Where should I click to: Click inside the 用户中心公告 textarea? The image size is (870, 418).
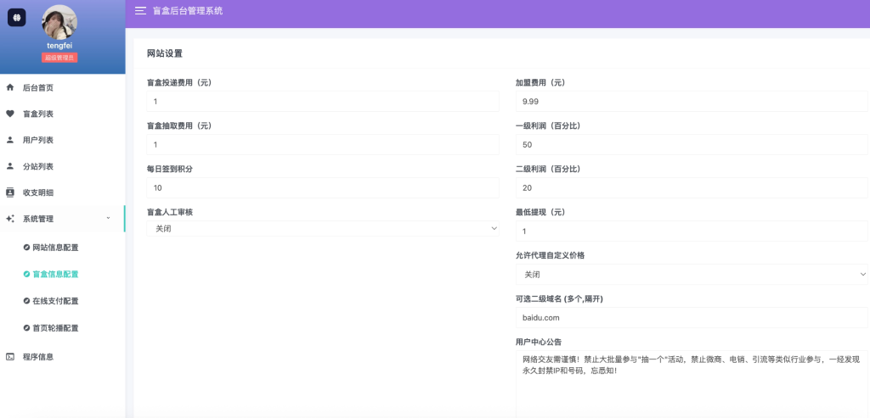[x=692, y=384]
